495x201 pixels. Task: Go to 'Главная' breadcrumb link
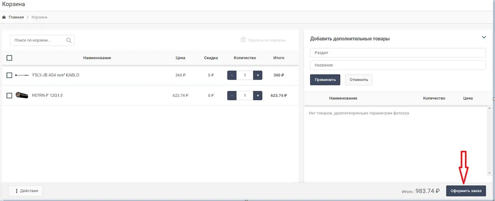[x=16, y=17]
